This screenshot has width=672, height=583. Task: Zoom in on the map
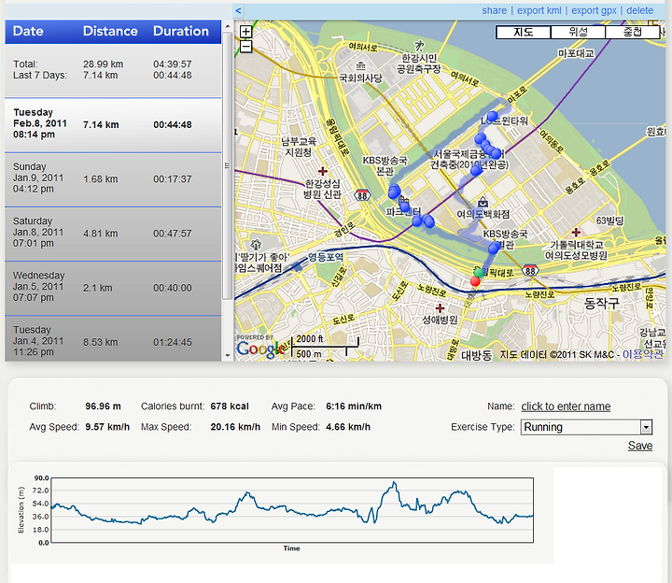point(246,32)
